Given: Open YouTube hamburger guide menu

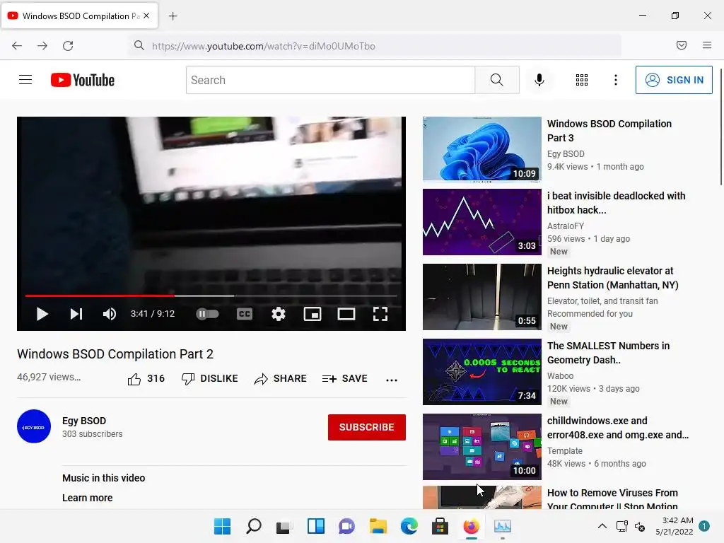Looking at the screenshot, I should point(25,80).
